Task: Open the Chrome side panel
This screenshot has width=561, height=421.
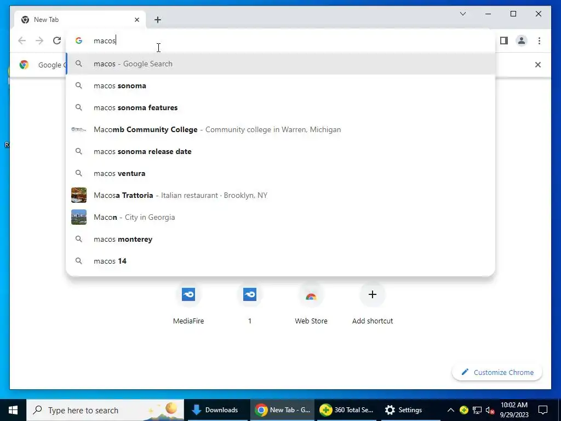Action: point(504,41)
